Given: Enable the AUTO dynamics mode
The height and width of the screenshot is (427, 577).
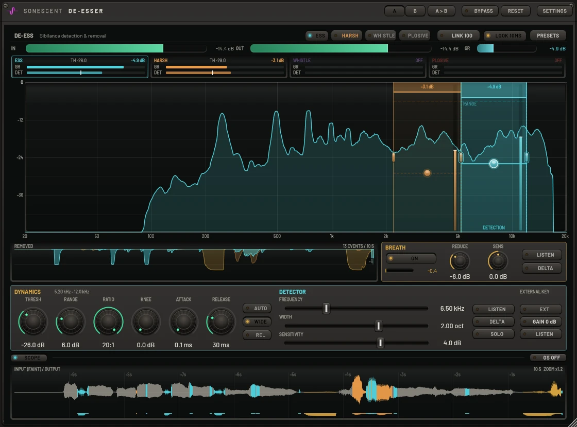Looking at the screenshot, I should pos(257,308).
